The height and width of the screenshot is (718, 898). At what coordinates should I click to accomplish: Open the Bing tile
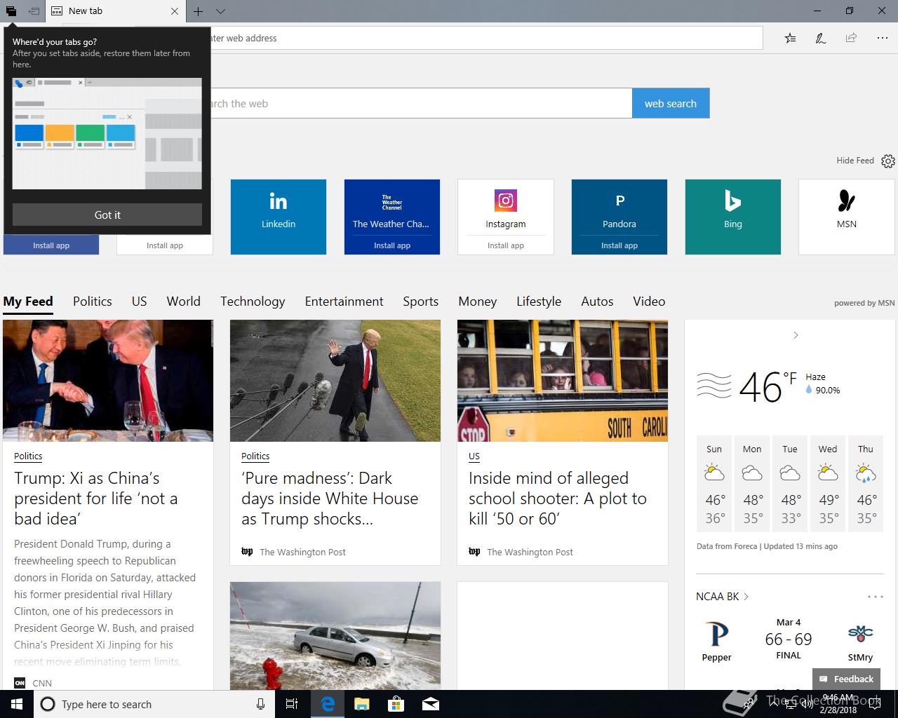(x=733, y=217)
